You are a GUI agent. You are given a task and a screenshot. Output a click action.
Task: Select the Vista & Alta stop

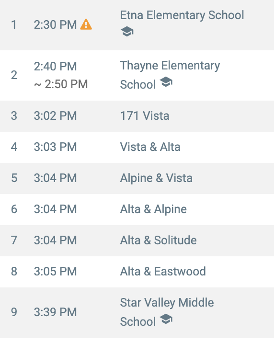coord(137,147)
